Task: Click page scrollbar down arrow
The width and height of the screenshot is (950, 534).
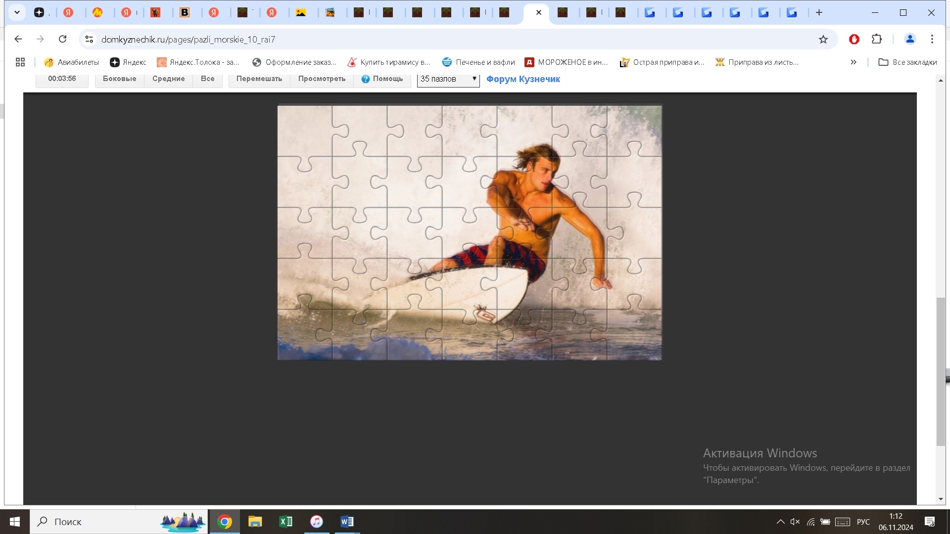Action: [941, 499]
